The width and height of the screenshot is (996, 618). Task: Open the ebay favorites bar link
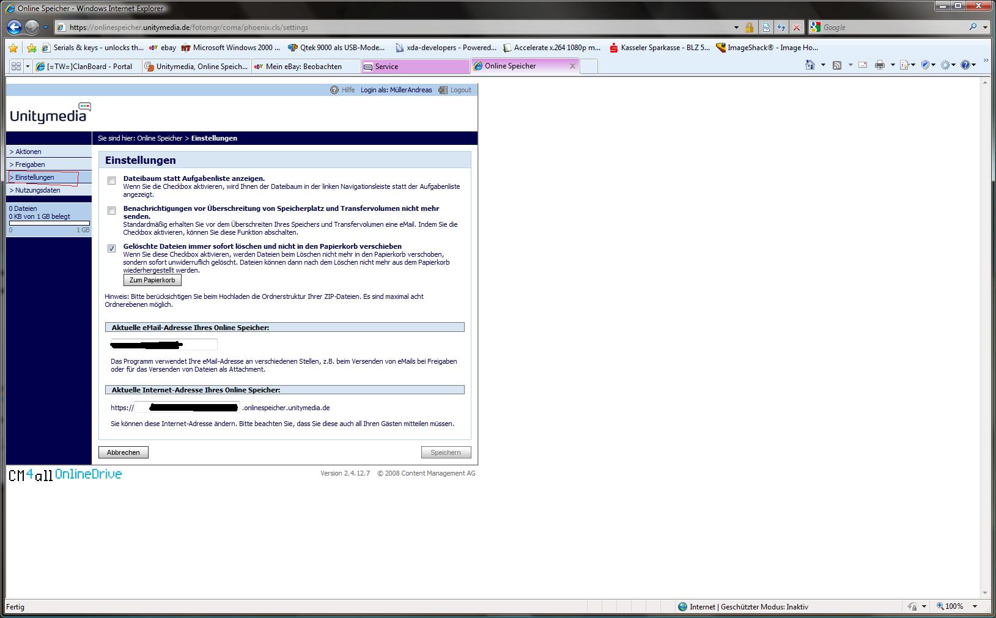(x=163, y=48)
